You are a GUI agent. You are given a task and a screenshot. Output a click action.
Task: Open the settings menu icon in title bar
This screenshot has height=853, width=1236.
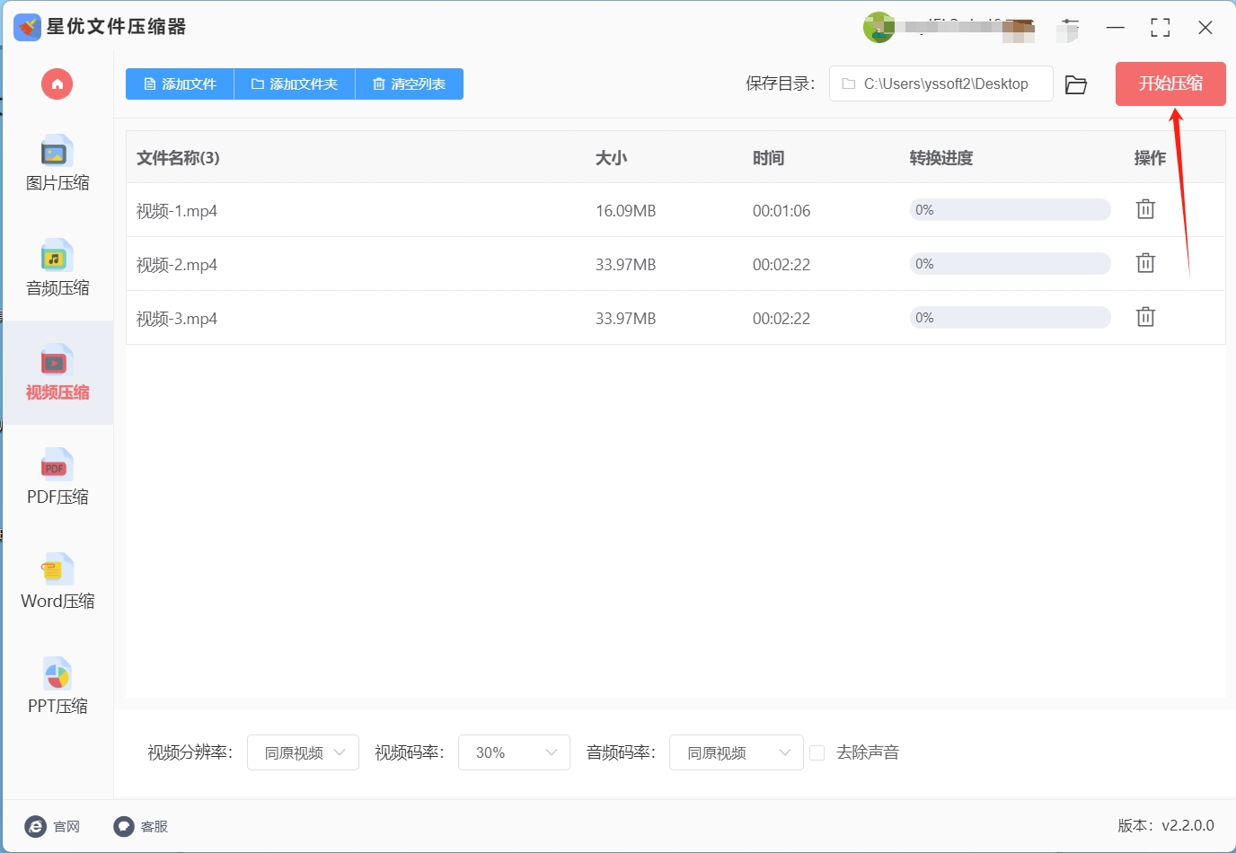(1069, 28)
